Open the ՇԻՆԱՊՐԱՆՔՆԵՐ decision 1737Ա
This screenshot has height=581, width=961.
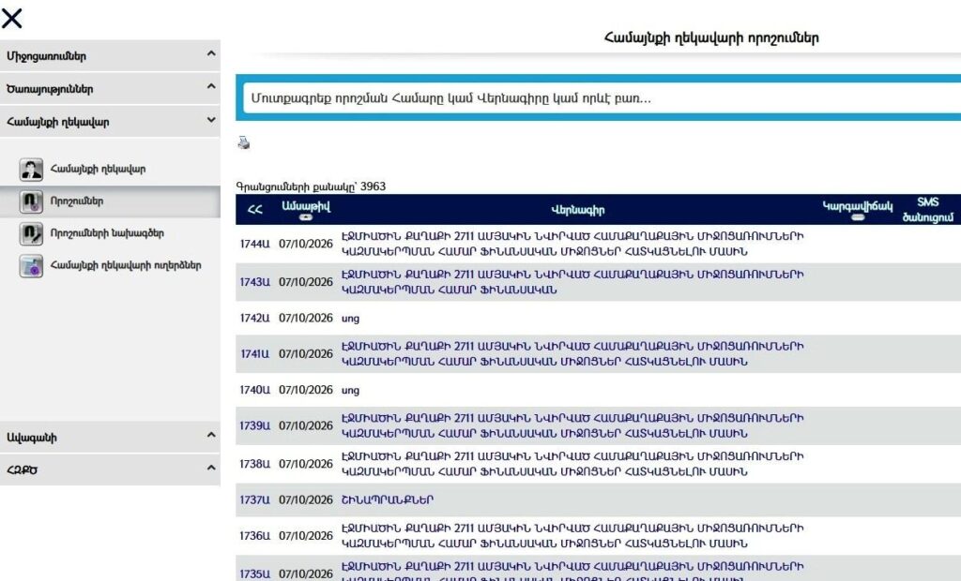click(388, 499)
